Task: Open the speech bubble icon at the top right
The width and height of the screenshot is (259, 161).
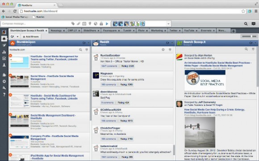Action: (x=253, y=24)
